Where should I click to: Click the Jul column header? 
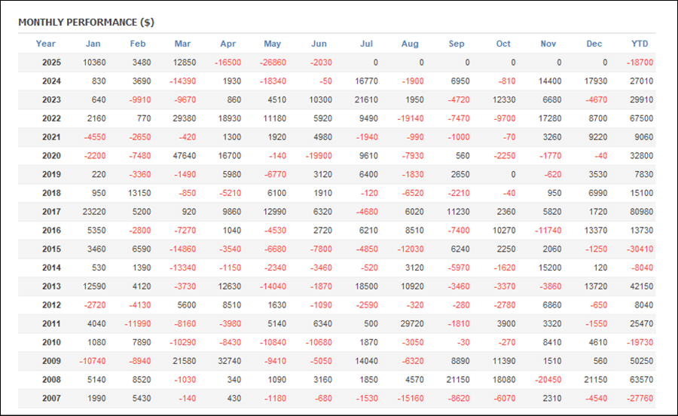(x=367, y=44)
